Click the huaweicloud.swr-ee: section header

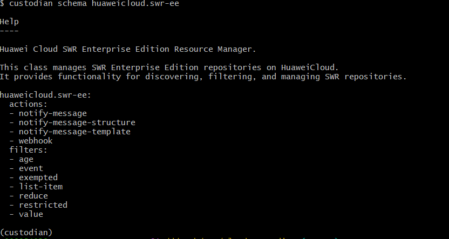[46, 95]
